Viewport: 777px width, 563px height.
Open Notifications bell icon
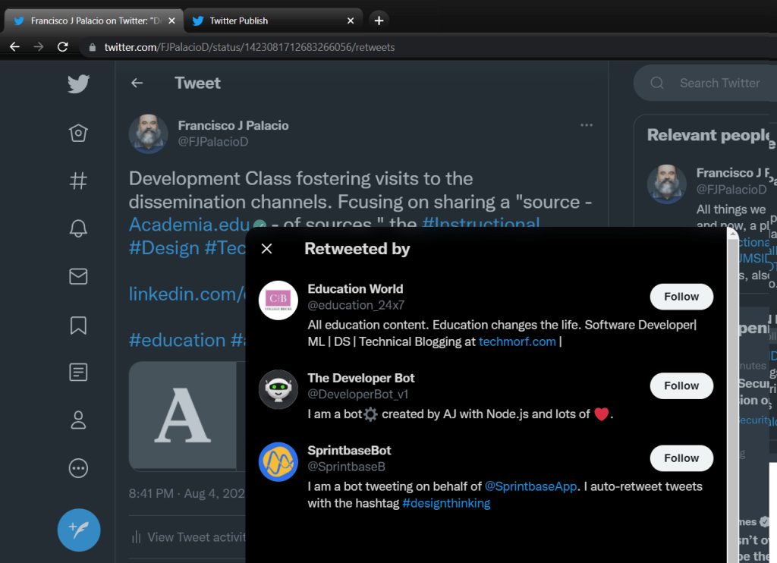(78, 229)
